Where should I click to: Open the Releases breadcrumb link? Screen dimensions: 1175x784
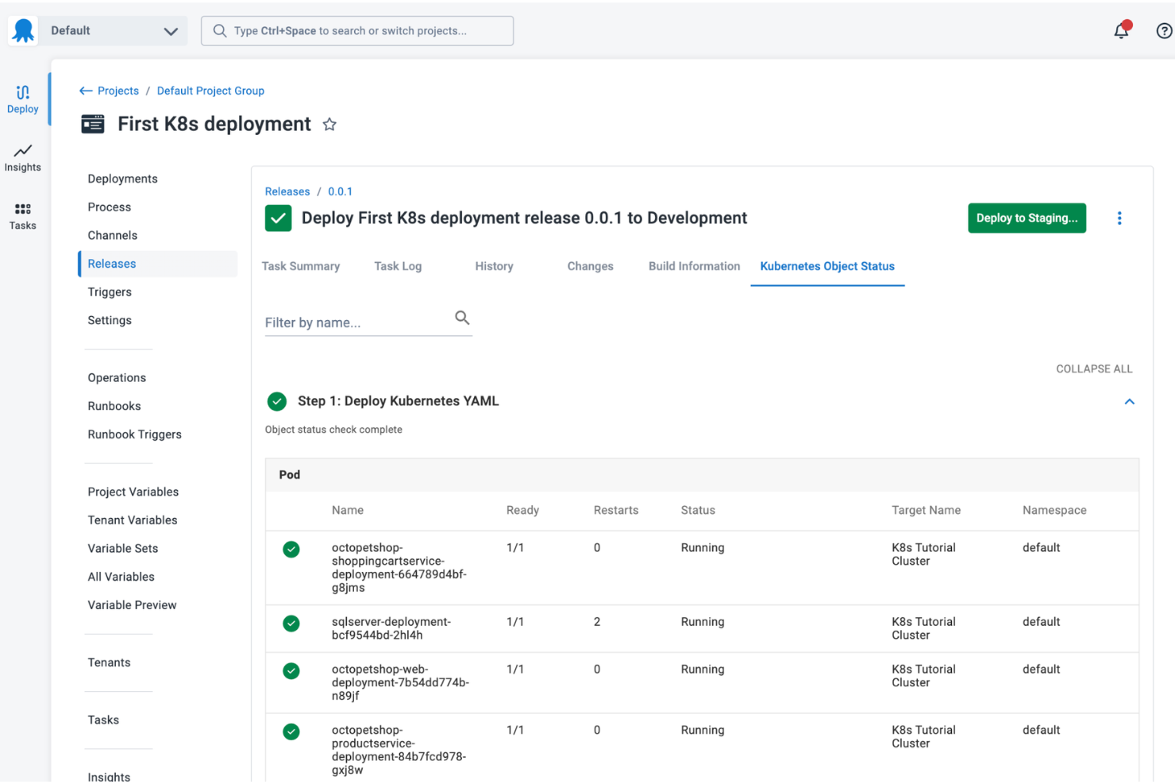(x=287, y=191)
